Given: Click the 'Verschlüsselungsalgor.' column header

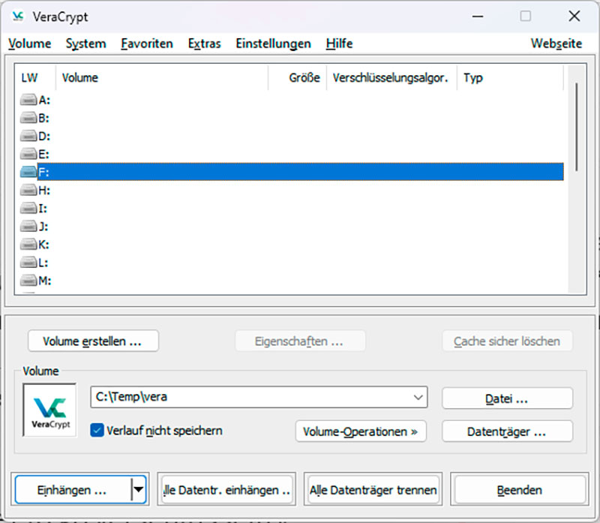Looking at the screenshot, I should [391, 78].
